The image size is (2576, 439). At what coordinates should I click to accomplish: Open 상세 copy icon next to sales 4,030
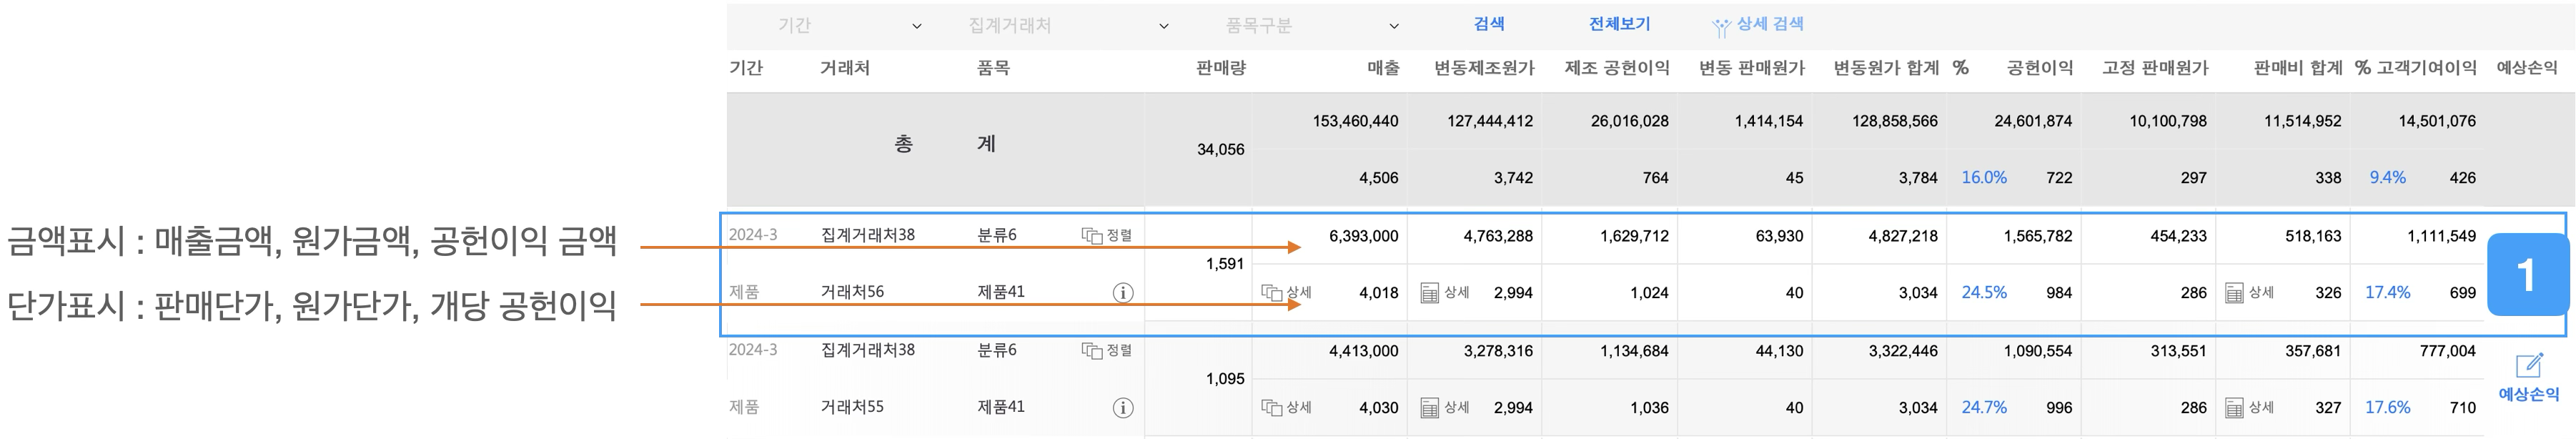point(1272,408)
